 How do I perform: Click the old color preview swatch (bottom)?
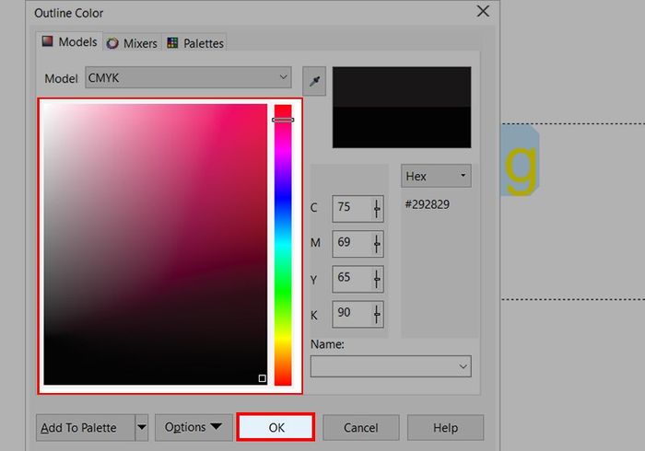[402, 127]
